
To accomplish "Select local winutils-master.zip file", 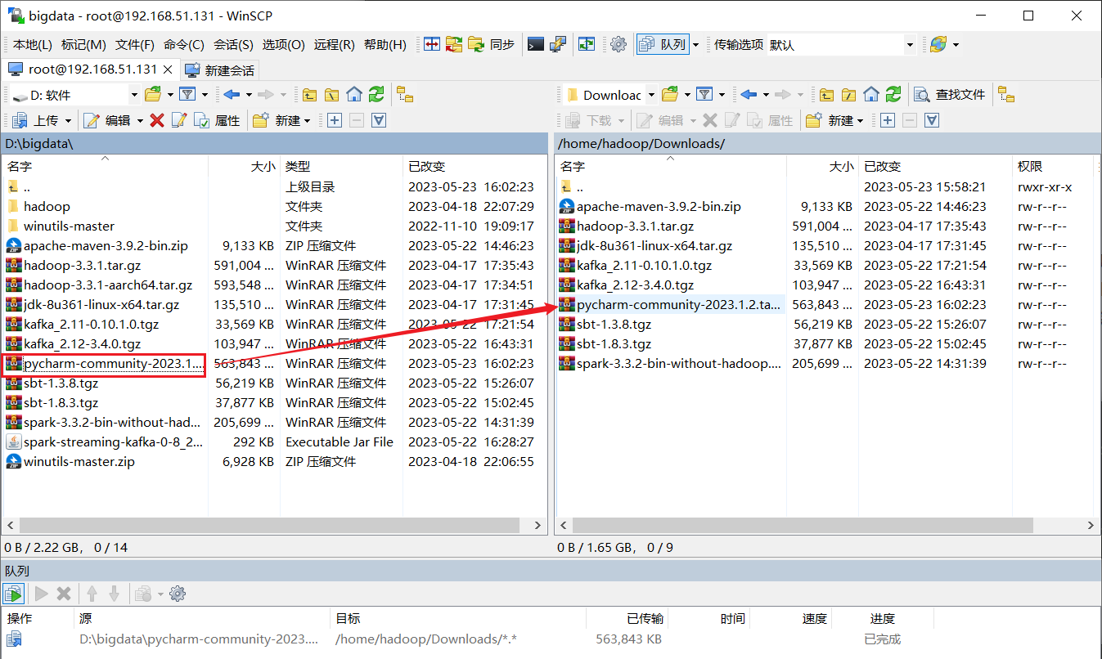I will click(79, 461).
